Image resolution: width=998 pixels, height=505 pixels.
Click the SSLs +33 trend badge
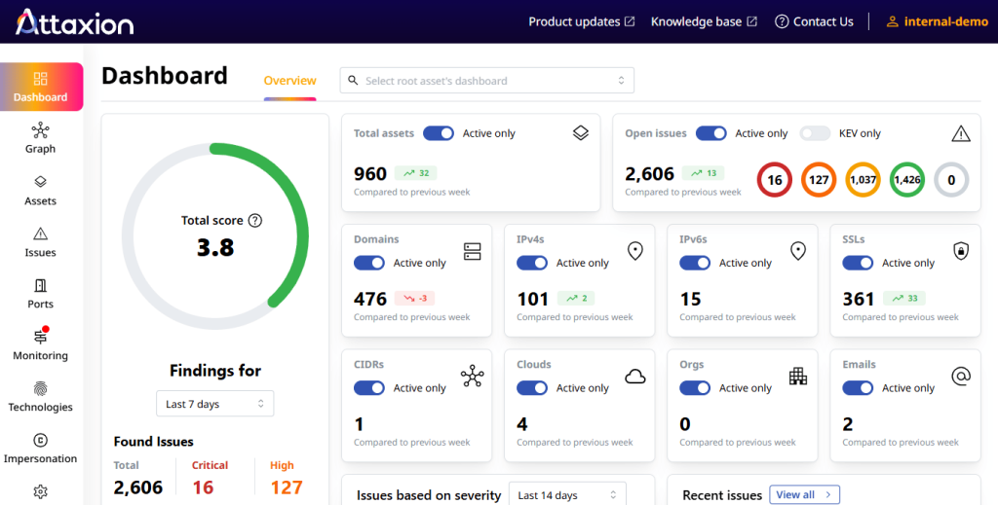(905, 298)
